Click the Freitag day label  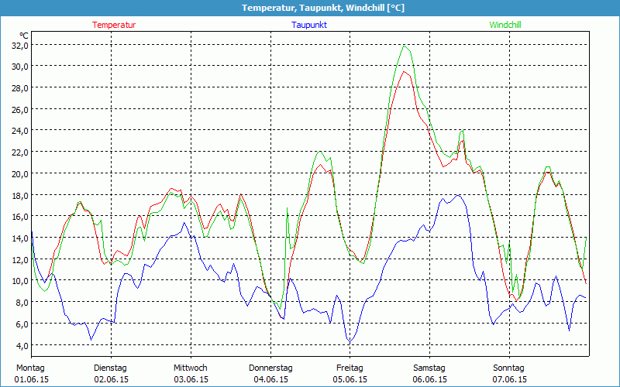[x=350, y=368]
